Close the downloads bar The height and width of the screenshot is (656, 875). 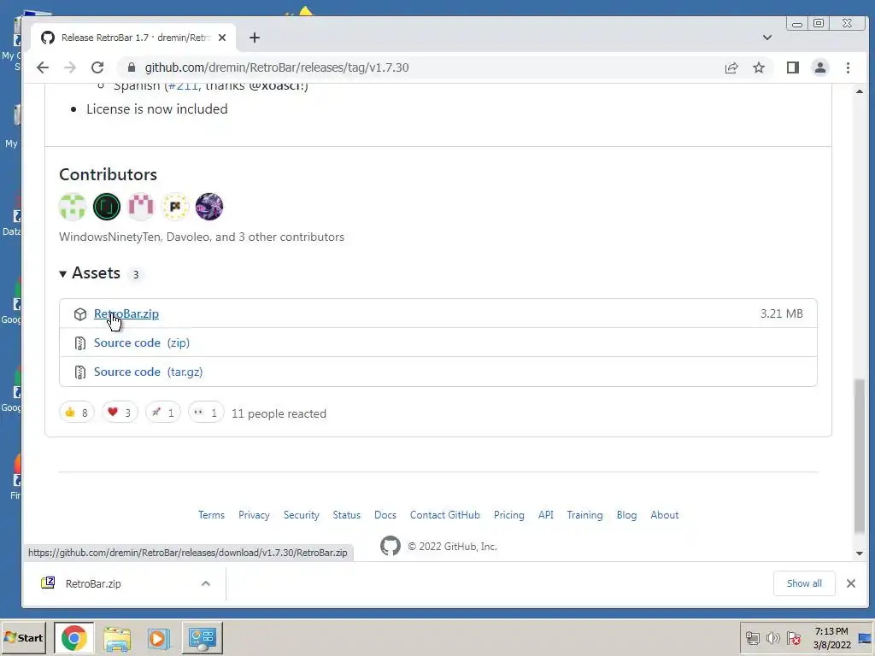(x=850, y=583)
